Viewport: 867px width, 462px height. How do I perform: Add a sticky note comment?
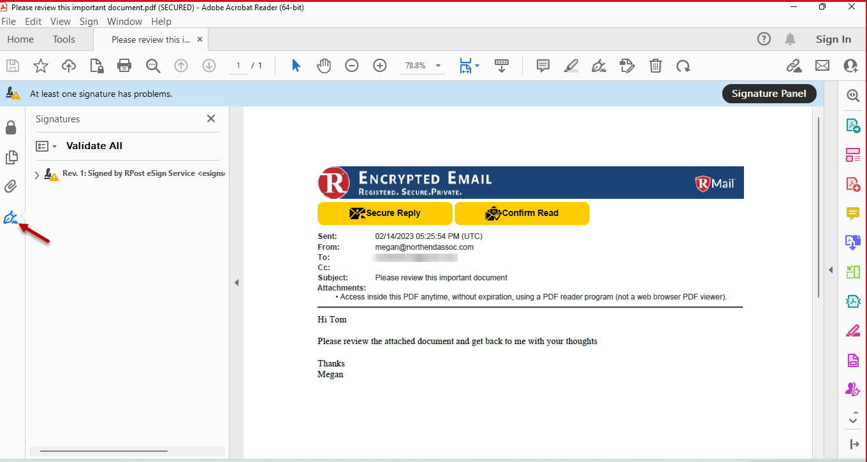(543, 66)
